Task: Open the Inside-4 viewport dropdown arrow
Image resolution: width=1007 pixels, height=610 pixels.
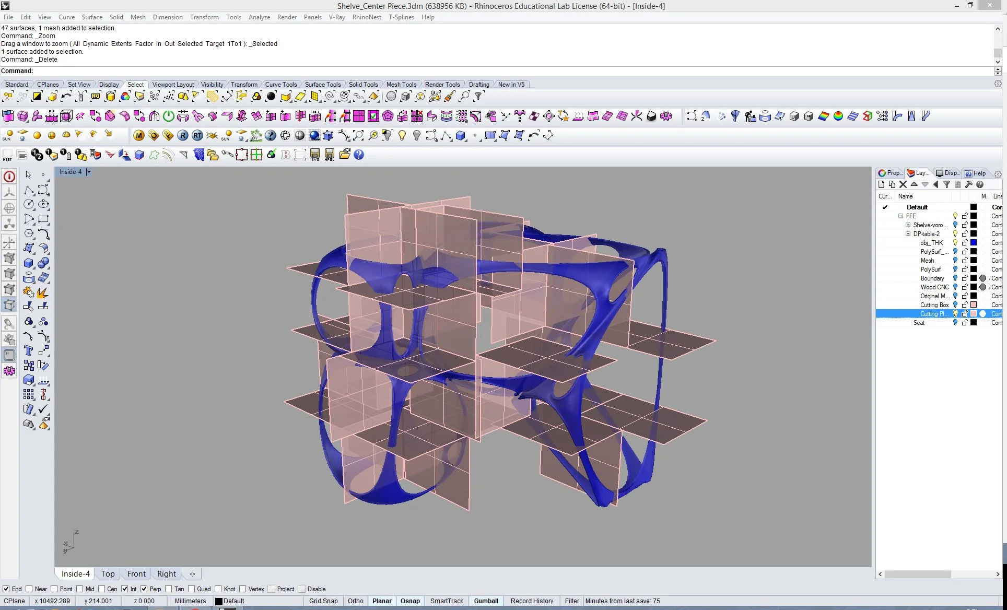Action: (89, 172)
